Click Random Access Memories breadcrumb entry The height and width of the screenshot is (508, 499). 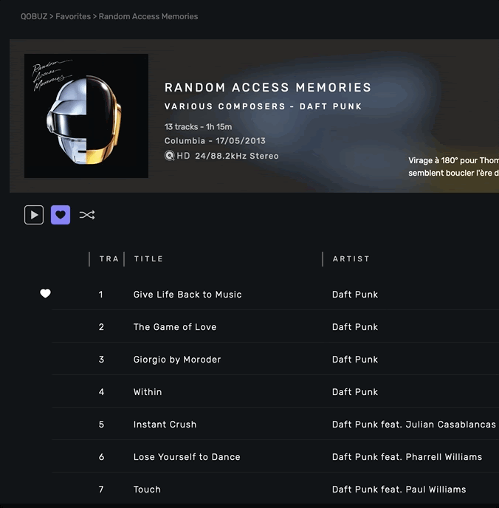tap(148, 16)
